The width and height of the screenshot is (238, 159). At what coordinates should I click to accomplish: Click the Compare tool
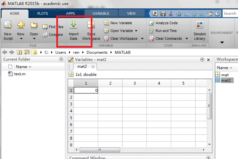(x=53, y=35)
